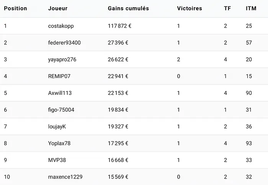Open Axwill113 player entry
The width and height of the screenshot is (268, 185).
tap(60, 93)
